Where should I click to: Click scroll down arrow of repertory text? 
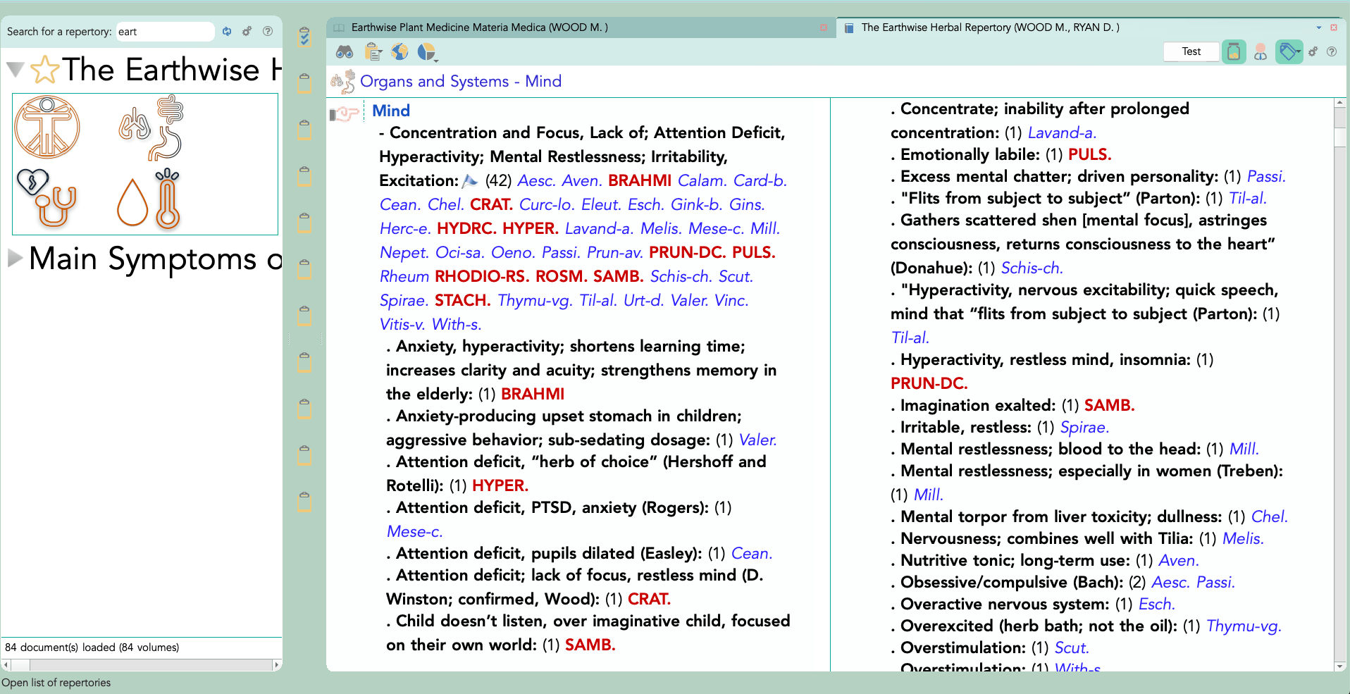pos(1340,667)
